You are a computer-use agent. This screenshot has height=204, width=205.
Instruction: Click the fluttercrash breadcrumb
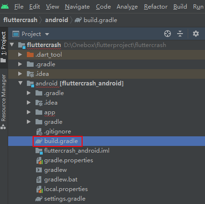pos(20,20)
